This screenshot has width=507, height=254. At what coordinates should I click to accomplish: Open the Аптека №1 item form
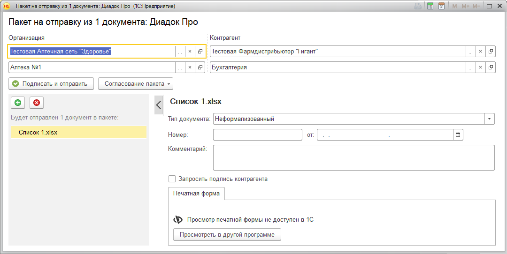tap(200, 67)
